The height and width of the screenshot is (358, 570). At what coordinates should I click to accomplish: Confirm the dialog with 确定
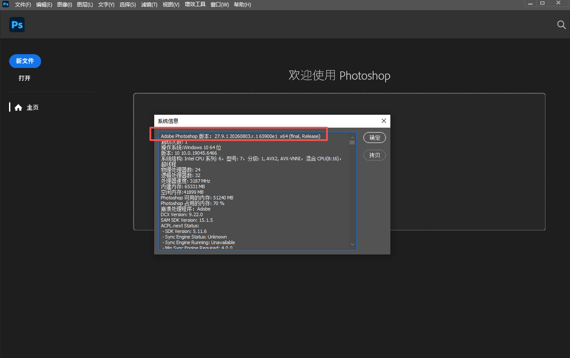coord(374,138)
